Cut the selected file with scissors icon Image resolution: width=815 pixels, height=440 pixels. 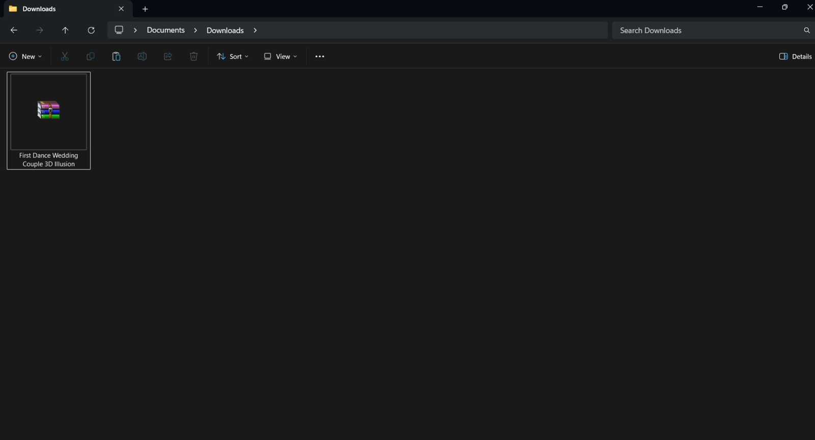click(65, 57)
